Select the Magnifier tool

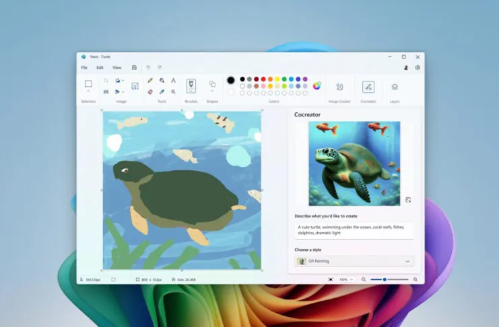click(x=173, y=92)
